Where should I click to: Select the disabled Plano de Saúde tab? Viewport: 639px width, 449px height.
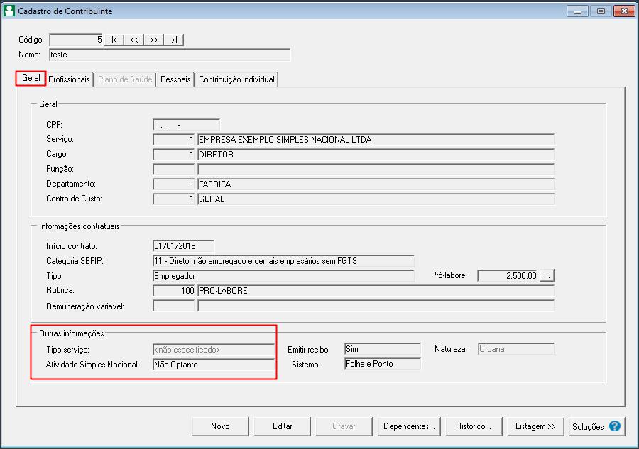pos(125,79)
